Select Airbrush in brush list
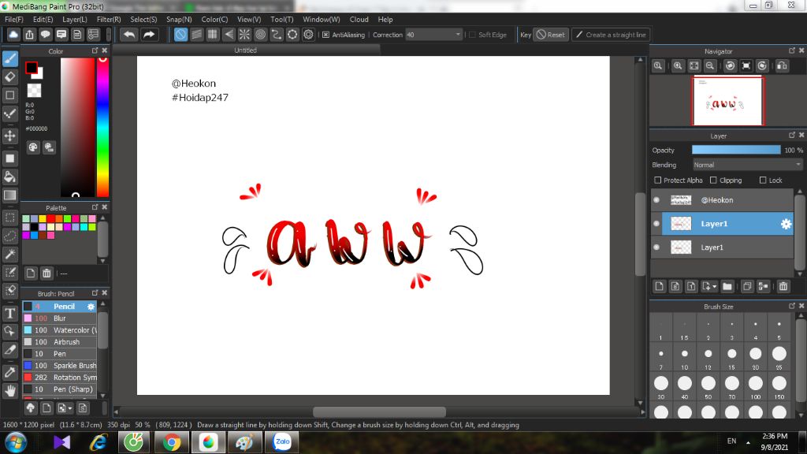The image size is (807, 454). (x=60, y=342)
